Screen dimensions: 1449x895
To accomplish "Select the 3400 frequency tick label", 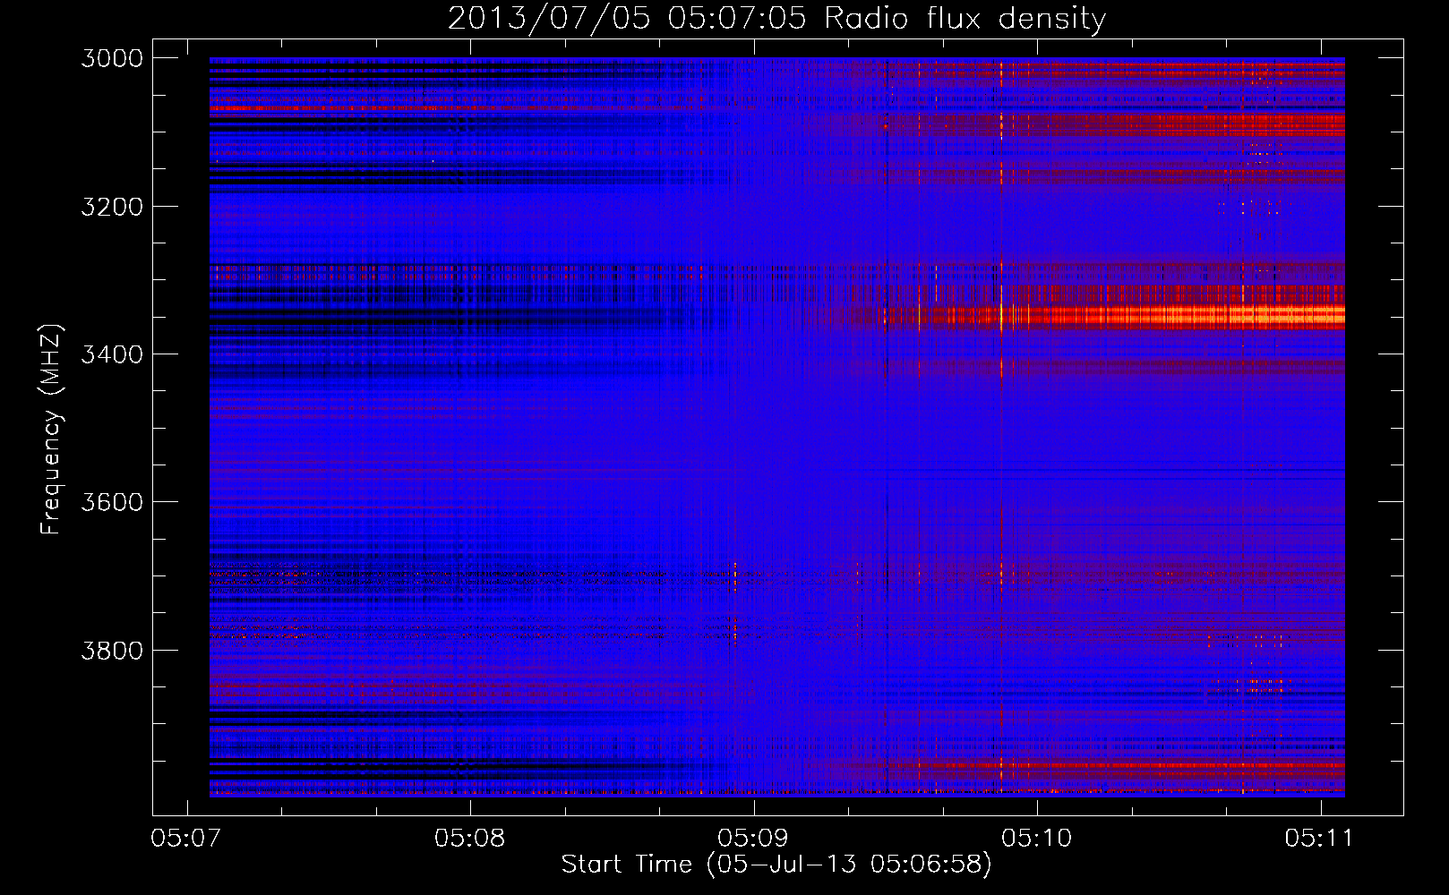I will pyautogui.click(x=112, y=354).
